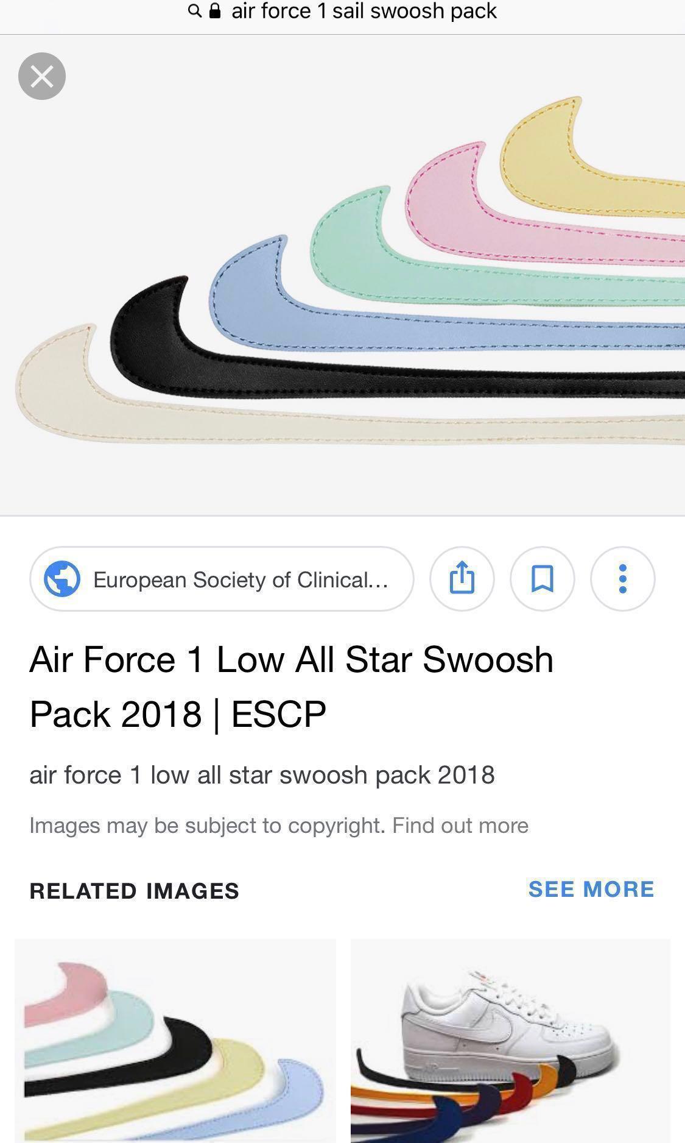Click Find out more copyright link
Viewport: 685px width, 1143px height.
pos(460,826)
